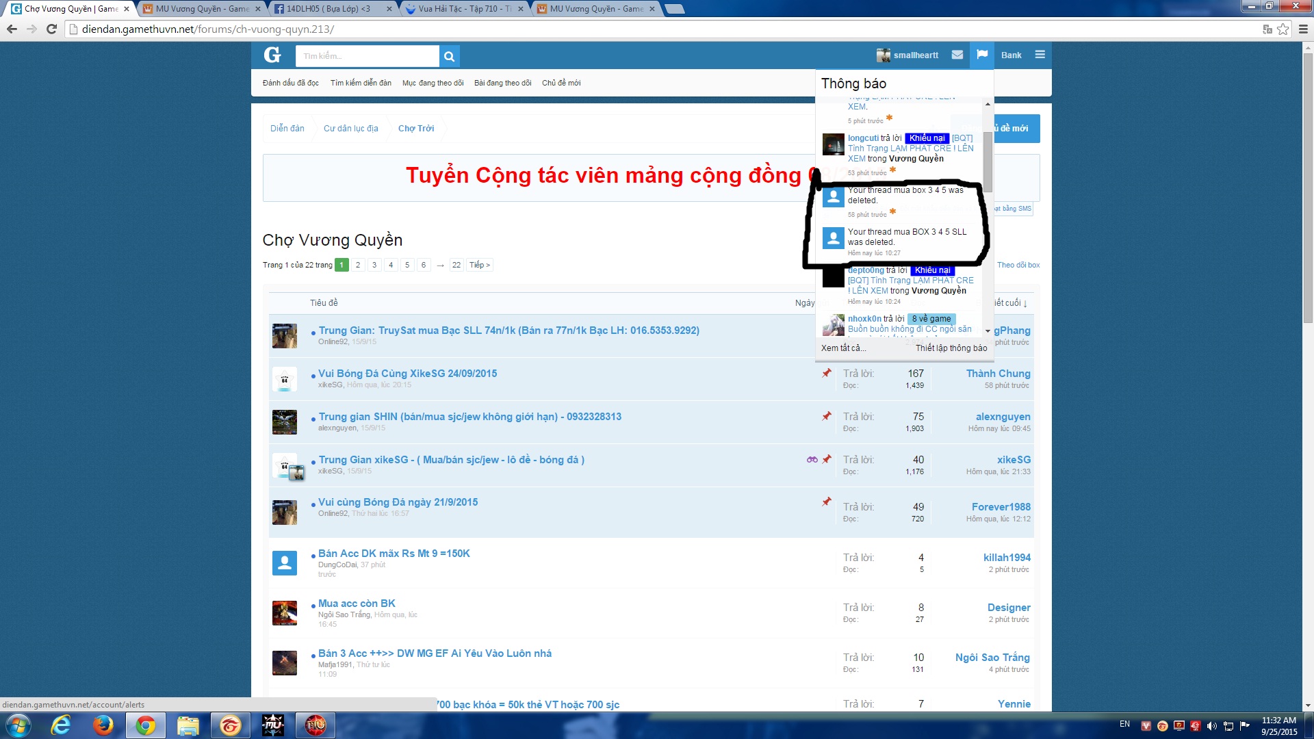Open Thiết lập thông báo settings
This screenshot has width=1314, height=739.
click(951, 348)
